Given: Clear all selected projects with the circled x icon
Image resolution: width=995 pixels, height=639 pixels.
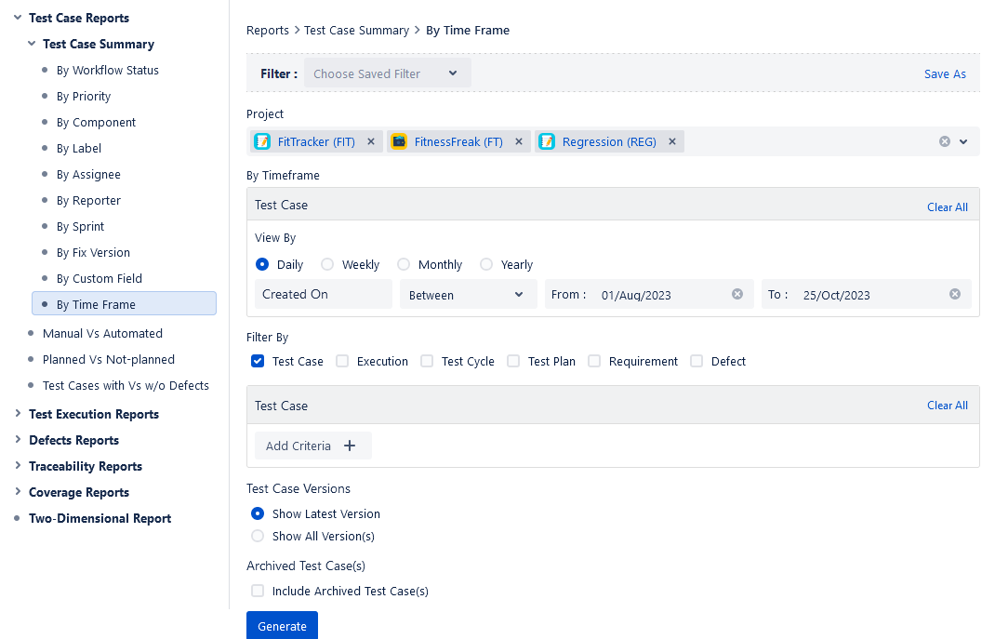Looking at the screenshot, I should (x=945, y=141).
